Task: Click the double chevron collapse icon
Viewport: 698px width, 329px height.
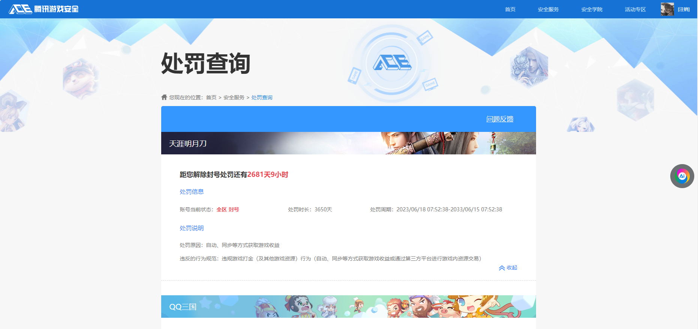Action: (502, 268)
